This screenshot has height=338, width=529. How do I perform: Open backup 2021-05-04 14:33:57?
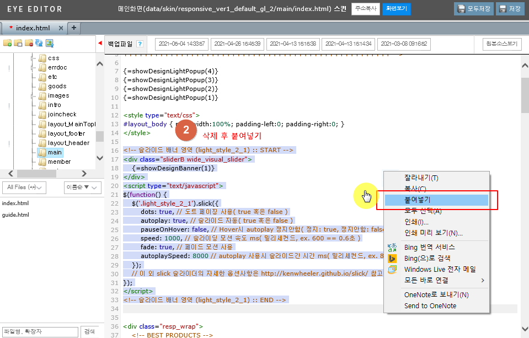click(182, 44)
